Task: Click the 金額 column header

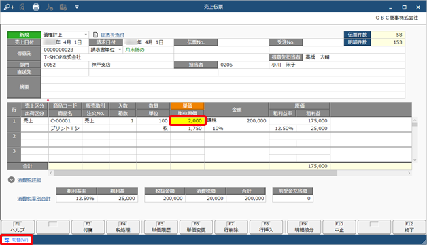Action: tap(237, 110)
